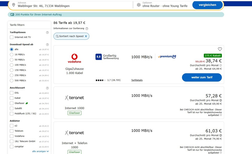252x154 pixels.
Task: Remove the 'Sortiert nach Speed' filter
Action: click(86, 36)
